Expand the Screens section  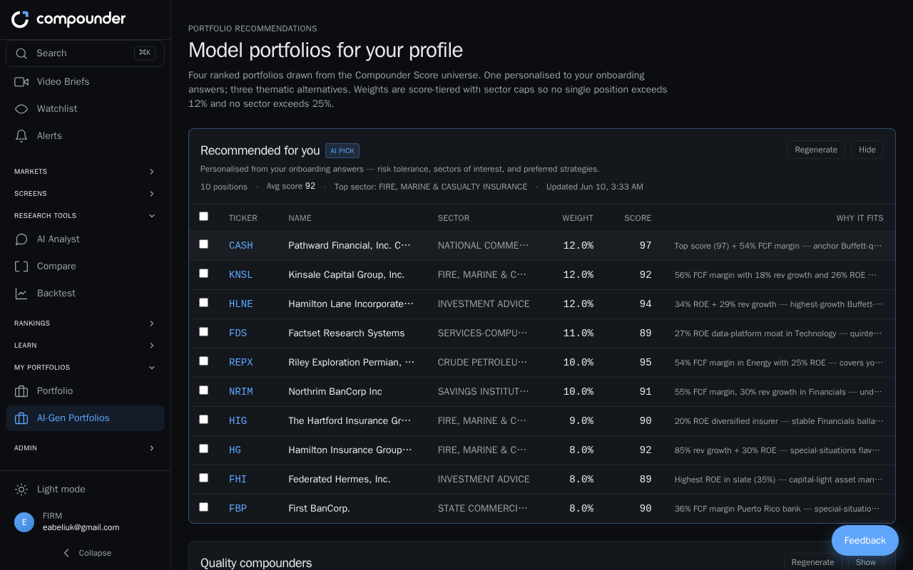[85, 194]
